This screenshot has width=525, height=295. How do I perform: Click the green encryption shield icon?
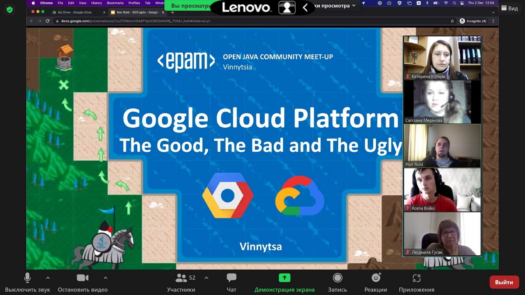click(x=10, y=10)
